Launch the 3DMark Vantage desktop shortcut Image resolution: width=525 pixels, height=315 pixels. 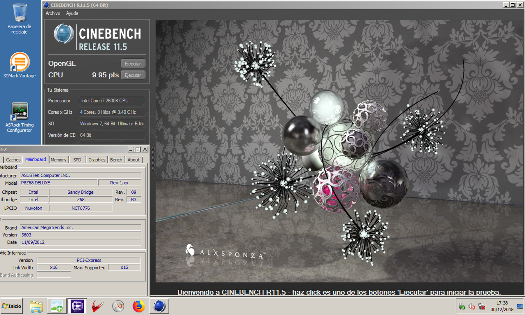pyautogui.click(x=20, y=65)
